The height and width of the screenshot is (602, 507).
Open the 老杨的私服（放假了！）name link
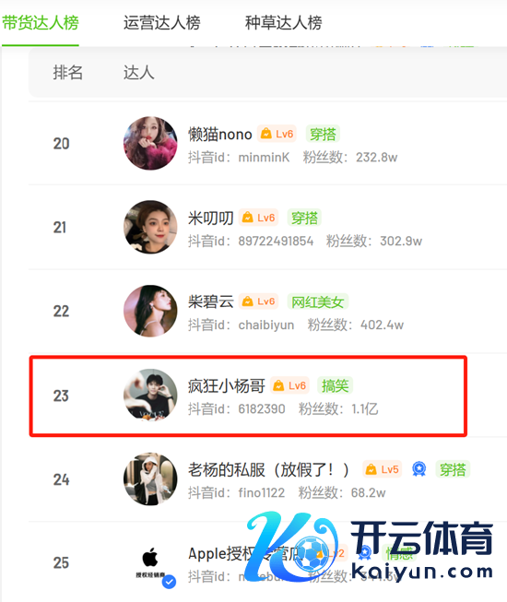(x=268, y=469)
